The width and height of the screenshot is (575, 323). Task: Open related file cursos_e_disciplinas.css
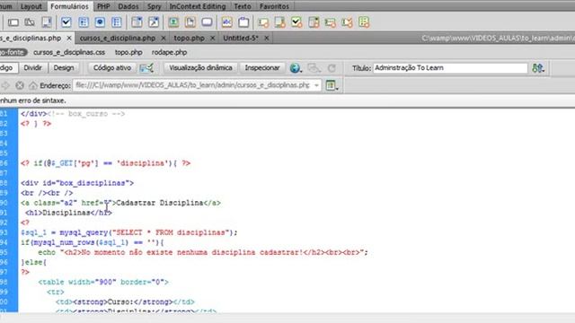69,52
